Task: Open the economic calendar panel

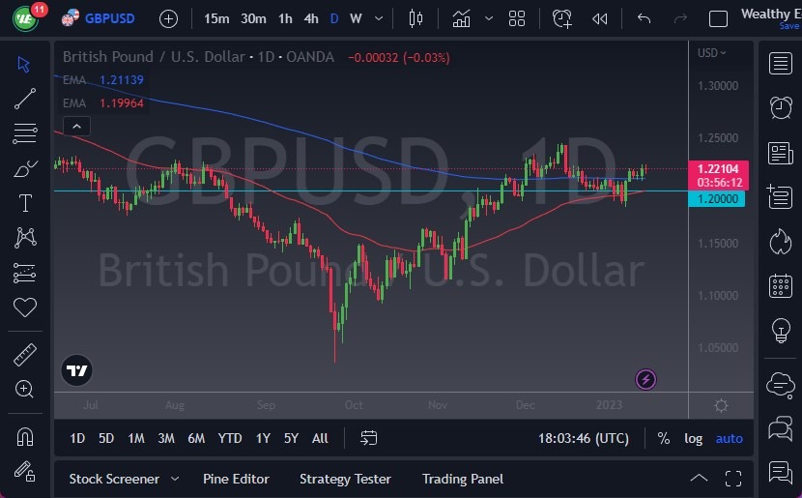Action: click(x=781, y=285)
